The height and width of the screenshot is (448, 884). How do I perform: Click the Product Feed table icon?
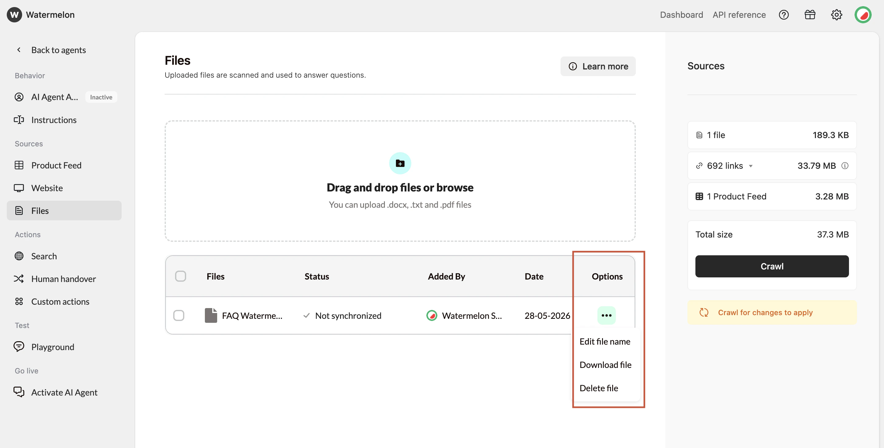click(19, 165)
